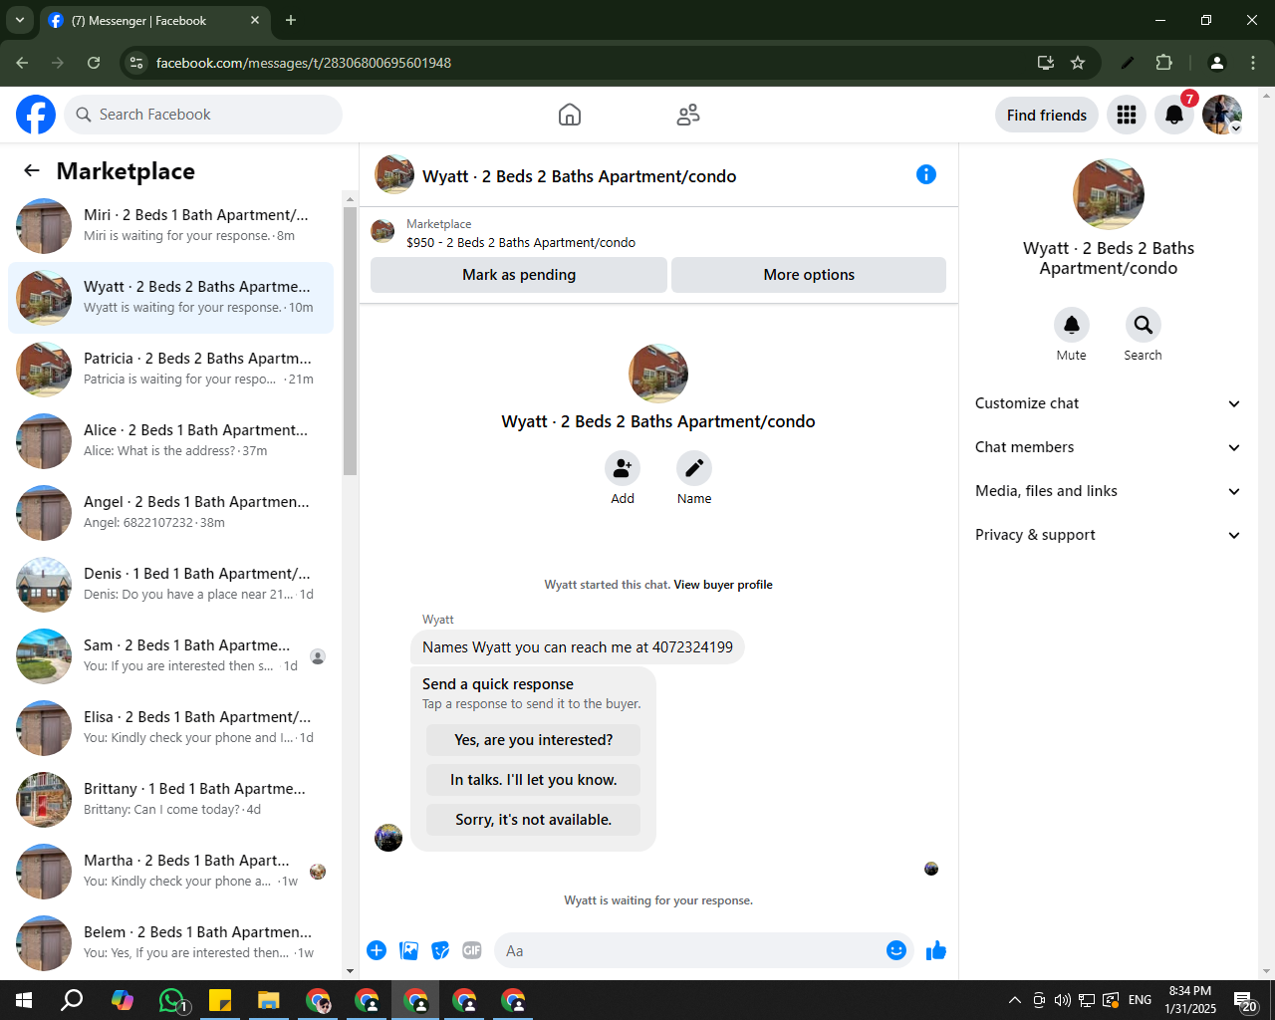Screen dimensions: 1275x1020
Task: Open Sam 2 Beds 1 Bath conversation
Action: (171, 656)
